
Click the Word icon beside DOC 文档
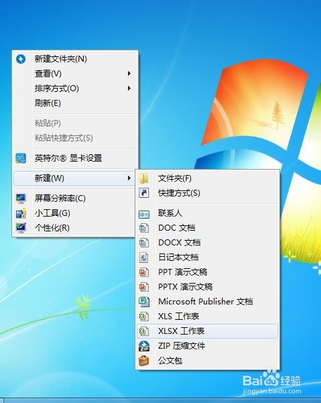point(144,228)
